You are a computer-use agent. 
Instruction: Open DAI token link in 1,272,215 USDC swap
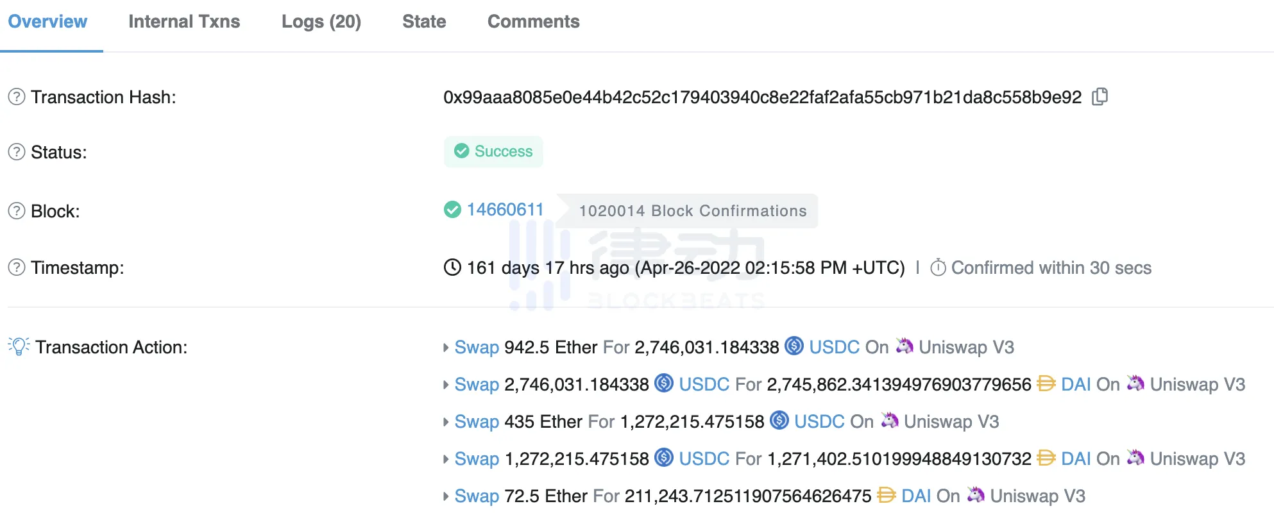(x=1076, y=459)
